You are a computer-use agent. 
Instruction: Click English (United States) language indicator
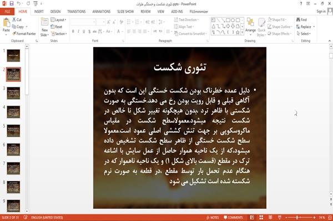[x=47, y=217]
